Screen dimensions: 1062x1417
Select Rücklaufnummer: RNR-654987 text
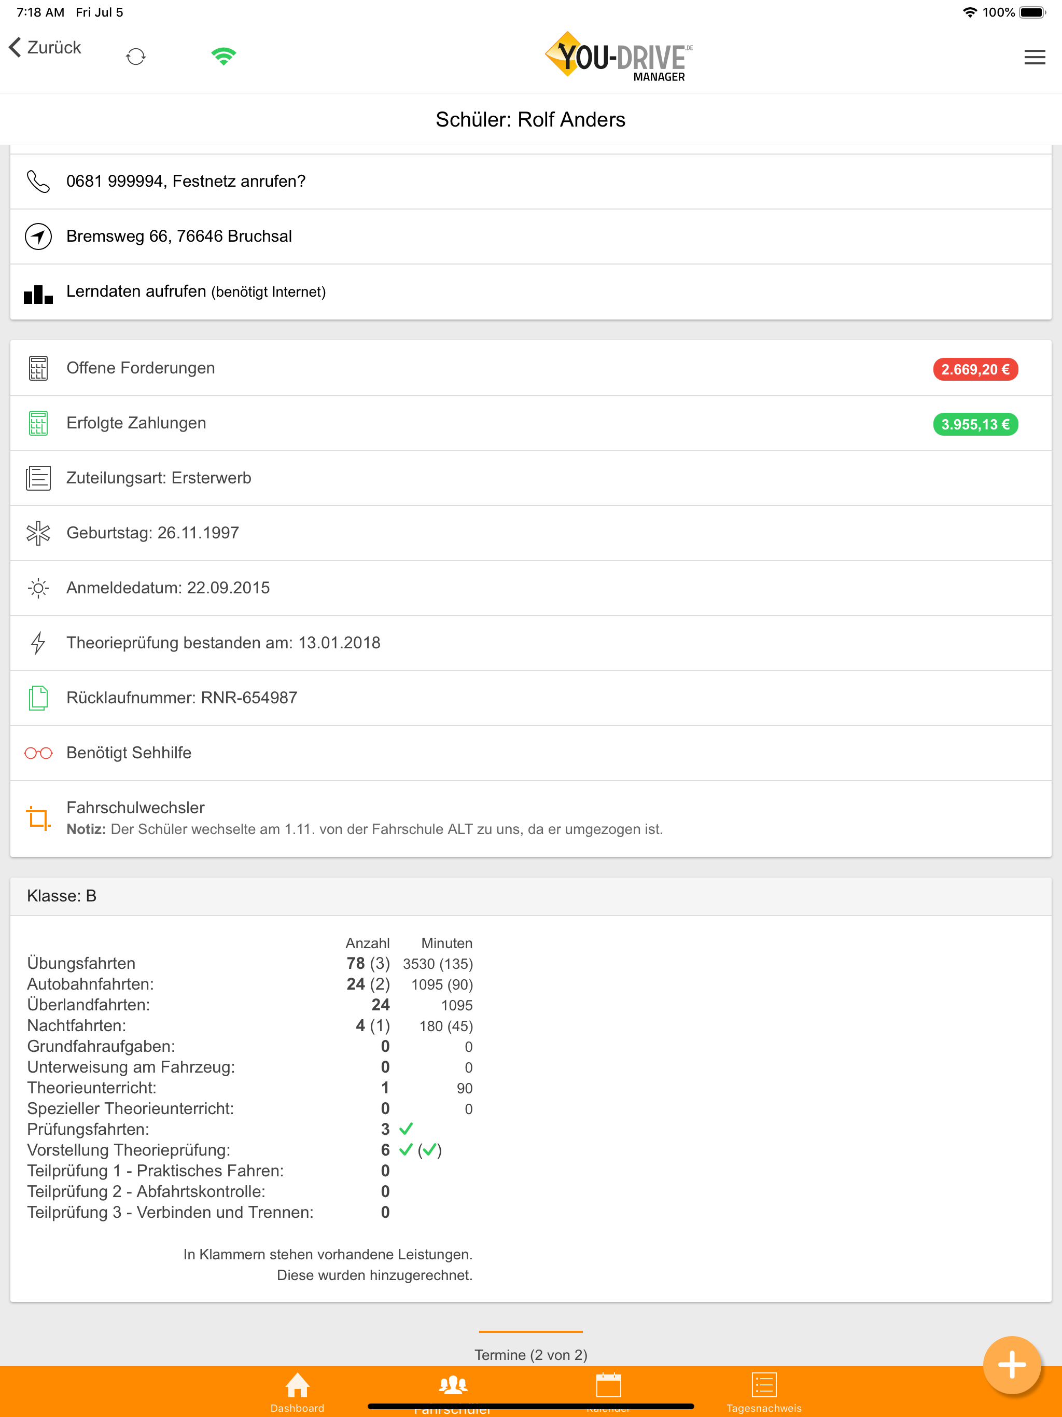click(x=181, y=698)
